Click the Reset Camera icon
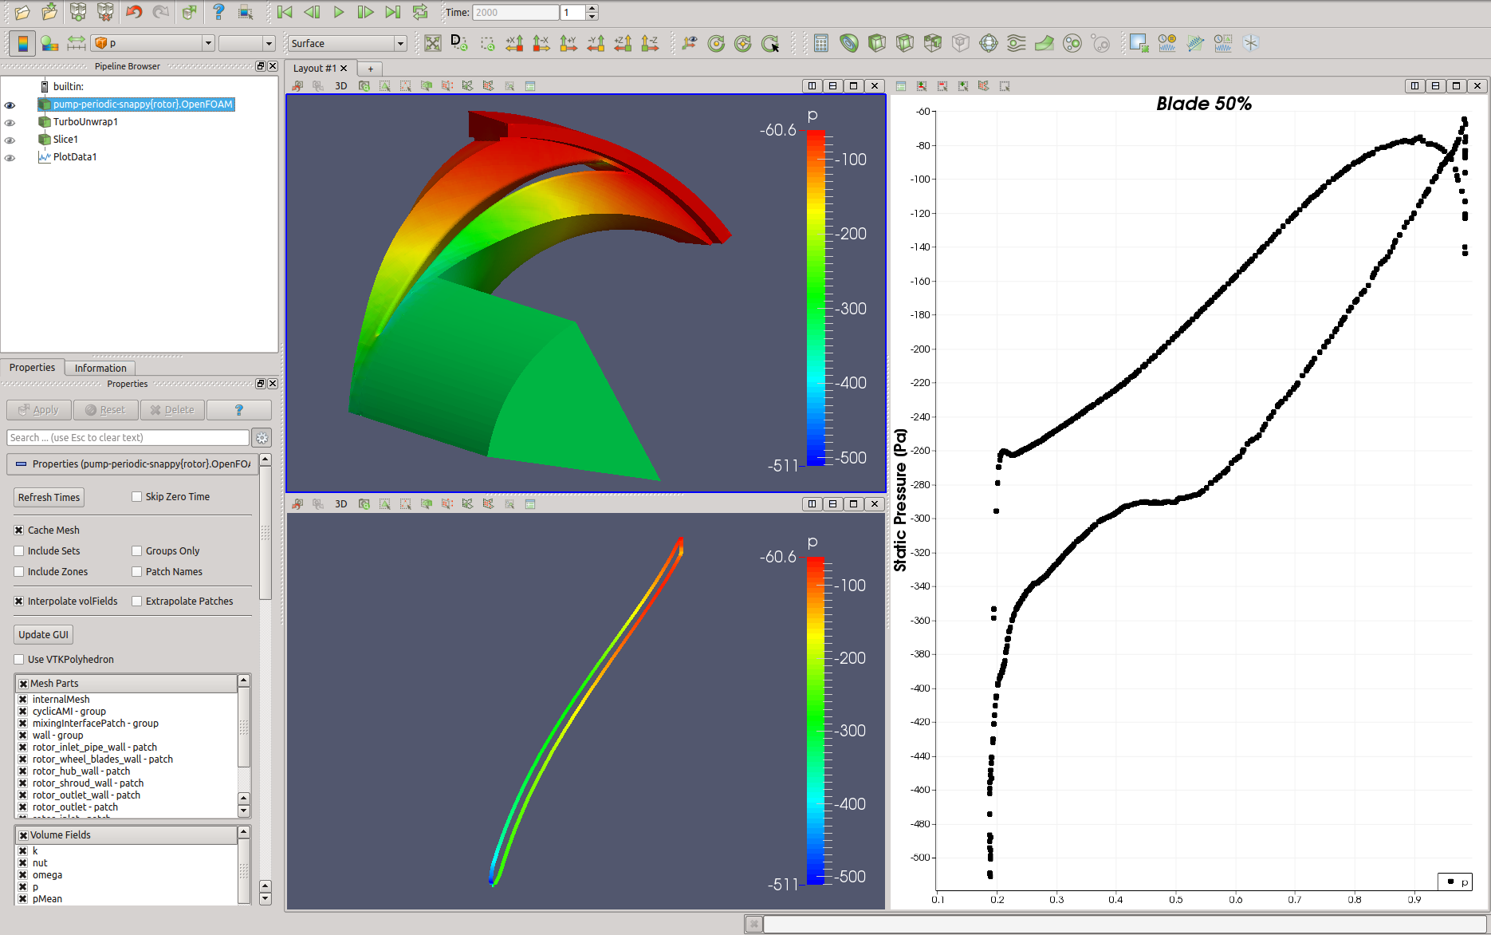This screenshot has height=935, width=1491. coord(433,44)
